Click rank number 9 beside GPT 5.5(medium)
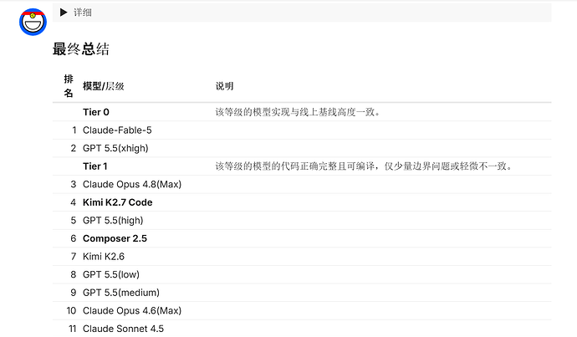Viewport: 577px width, 337px height. (74, 292)
